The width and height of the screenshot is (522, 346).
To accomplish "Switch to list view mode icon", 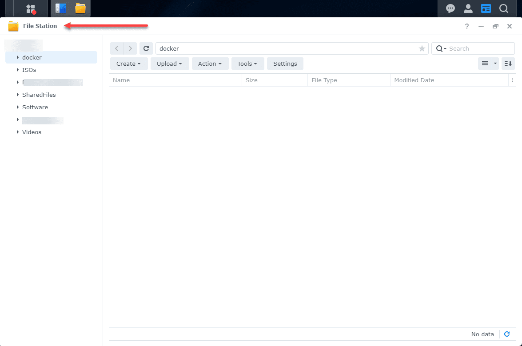I will (x=485, y=63).
